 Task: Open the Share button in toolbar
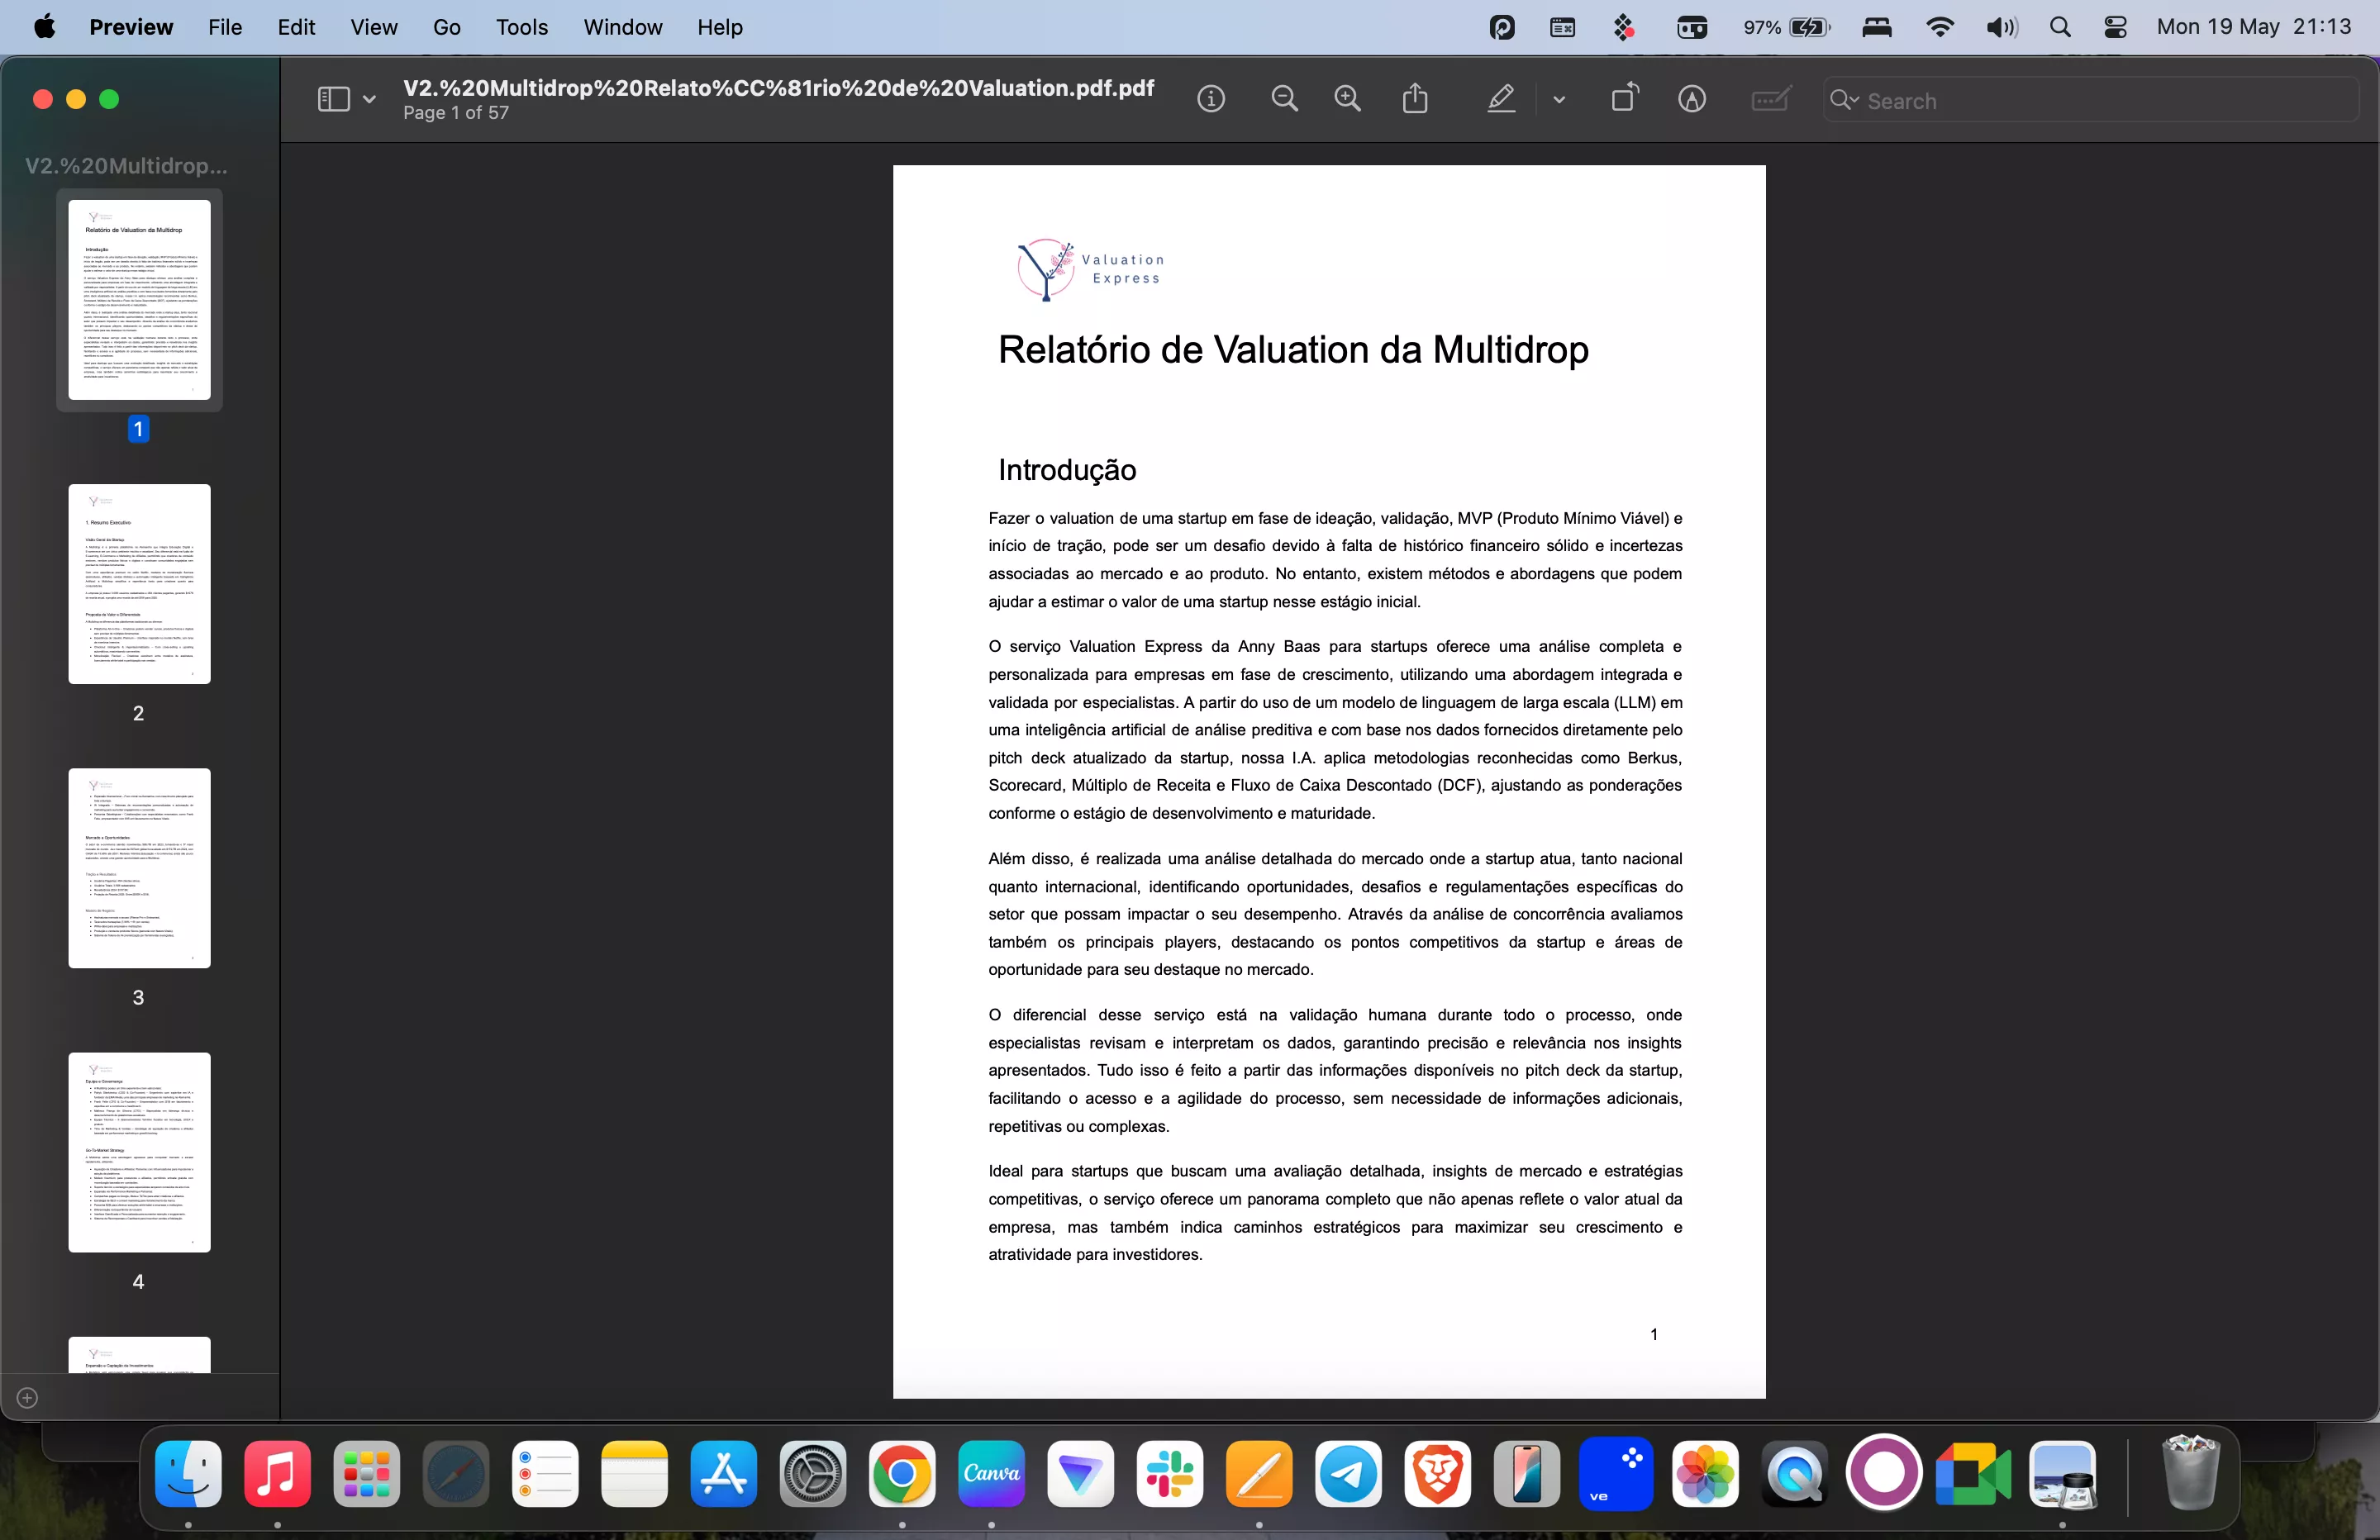coord(1415,99)
